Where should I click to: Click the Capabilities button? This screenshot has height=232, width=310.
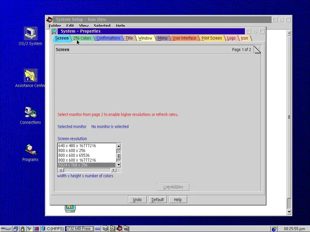[x=173, y=187]
